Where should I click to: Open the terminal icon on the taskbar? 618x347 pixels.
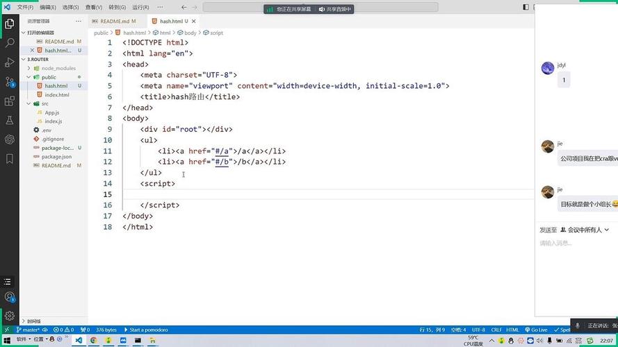[x=138, y=340]
